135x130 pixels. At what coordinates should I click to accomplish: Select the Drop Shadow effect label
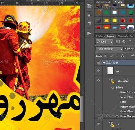click(x=128, y=116)
